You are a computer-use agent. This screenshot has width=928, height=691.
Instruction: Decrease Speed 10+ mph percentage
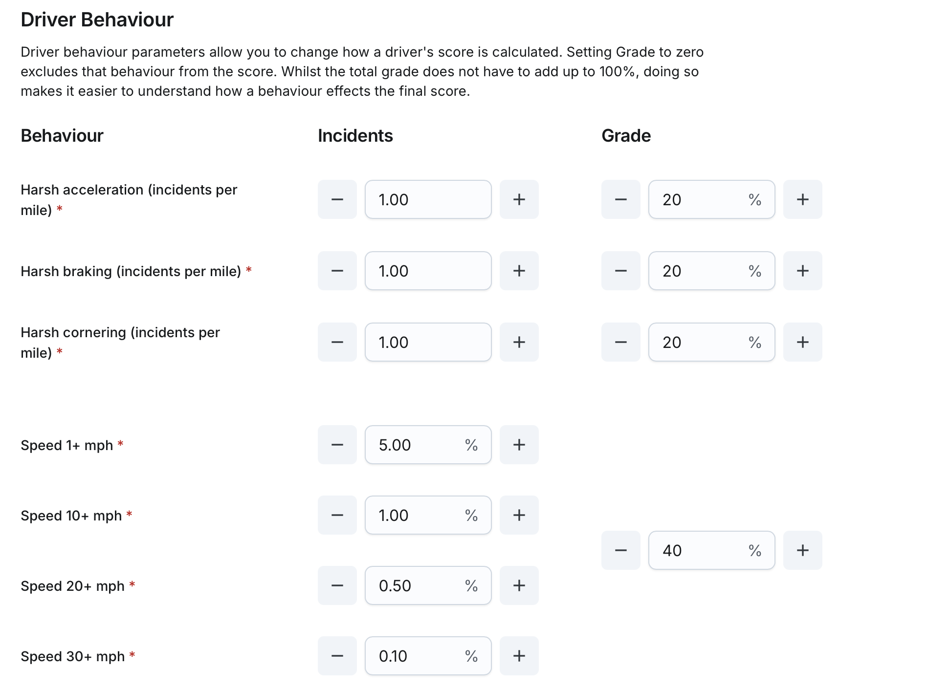(x=337, y=515)
